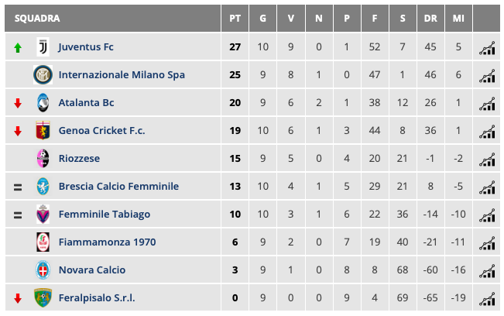504x316 pixels.
Task: Click the Genoa Cricket F.c. crest
Action: point(43,131)
